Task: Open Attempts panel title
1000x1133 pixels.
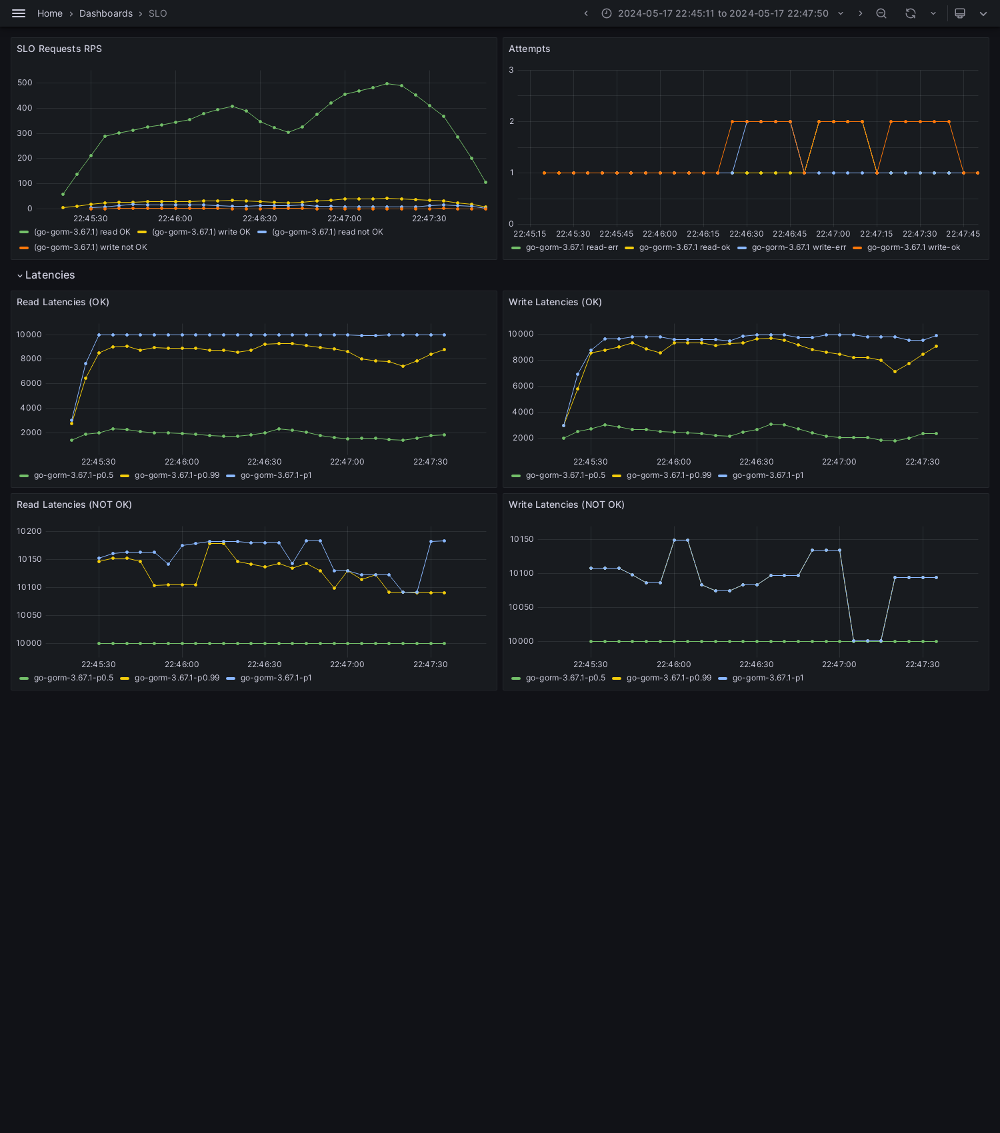Action: [x=529, y=49]
